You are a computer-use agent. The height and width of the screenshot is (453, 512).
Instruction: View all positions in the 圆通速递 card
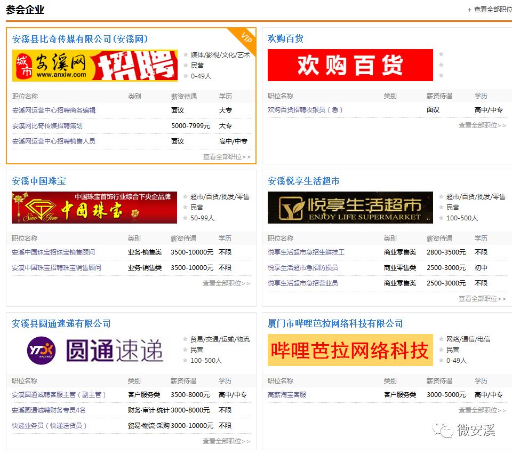click(x=226, y=441)
